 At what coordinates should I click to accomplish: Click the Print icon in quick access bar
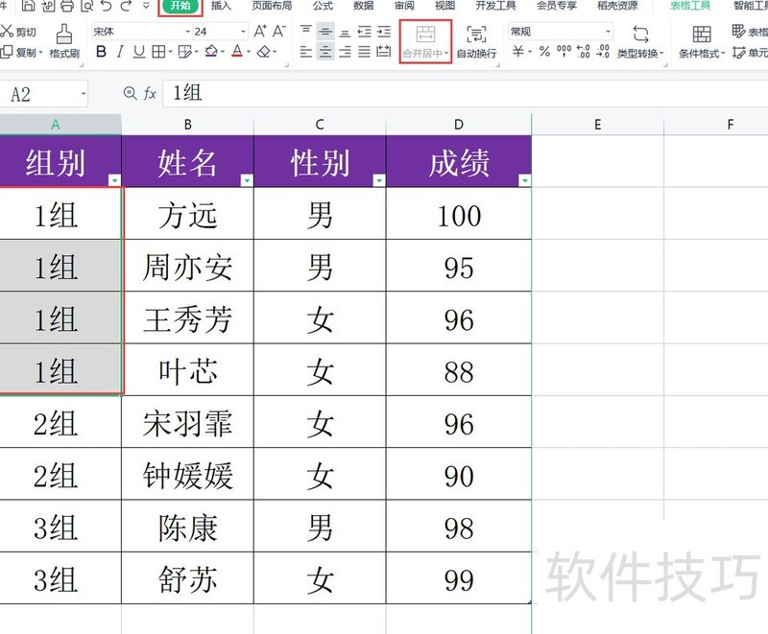pyautogui.click(x=66, y=6)
